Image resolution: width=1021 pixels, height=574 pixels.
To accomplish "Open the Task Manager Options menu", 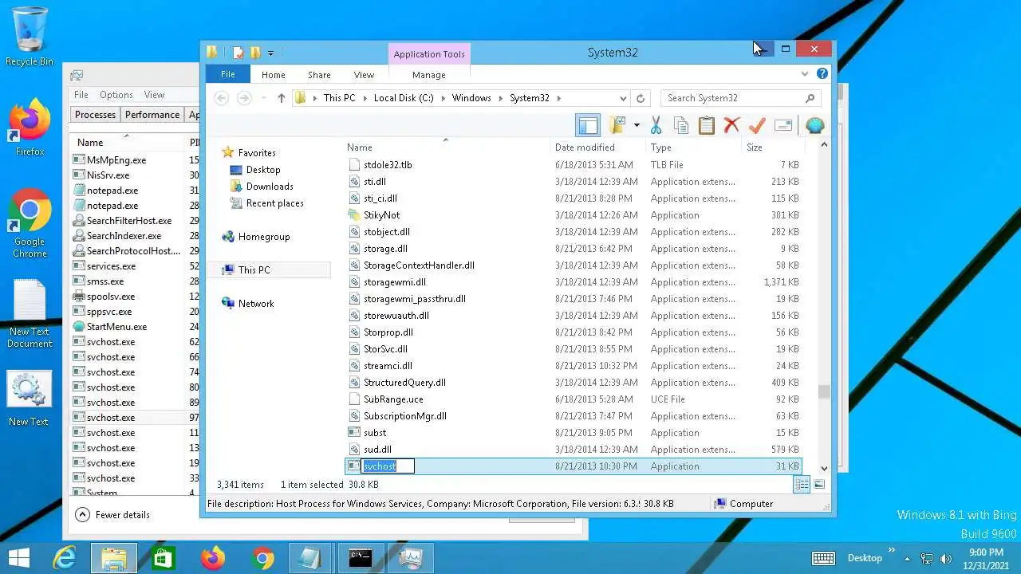I will pos(116,95).
